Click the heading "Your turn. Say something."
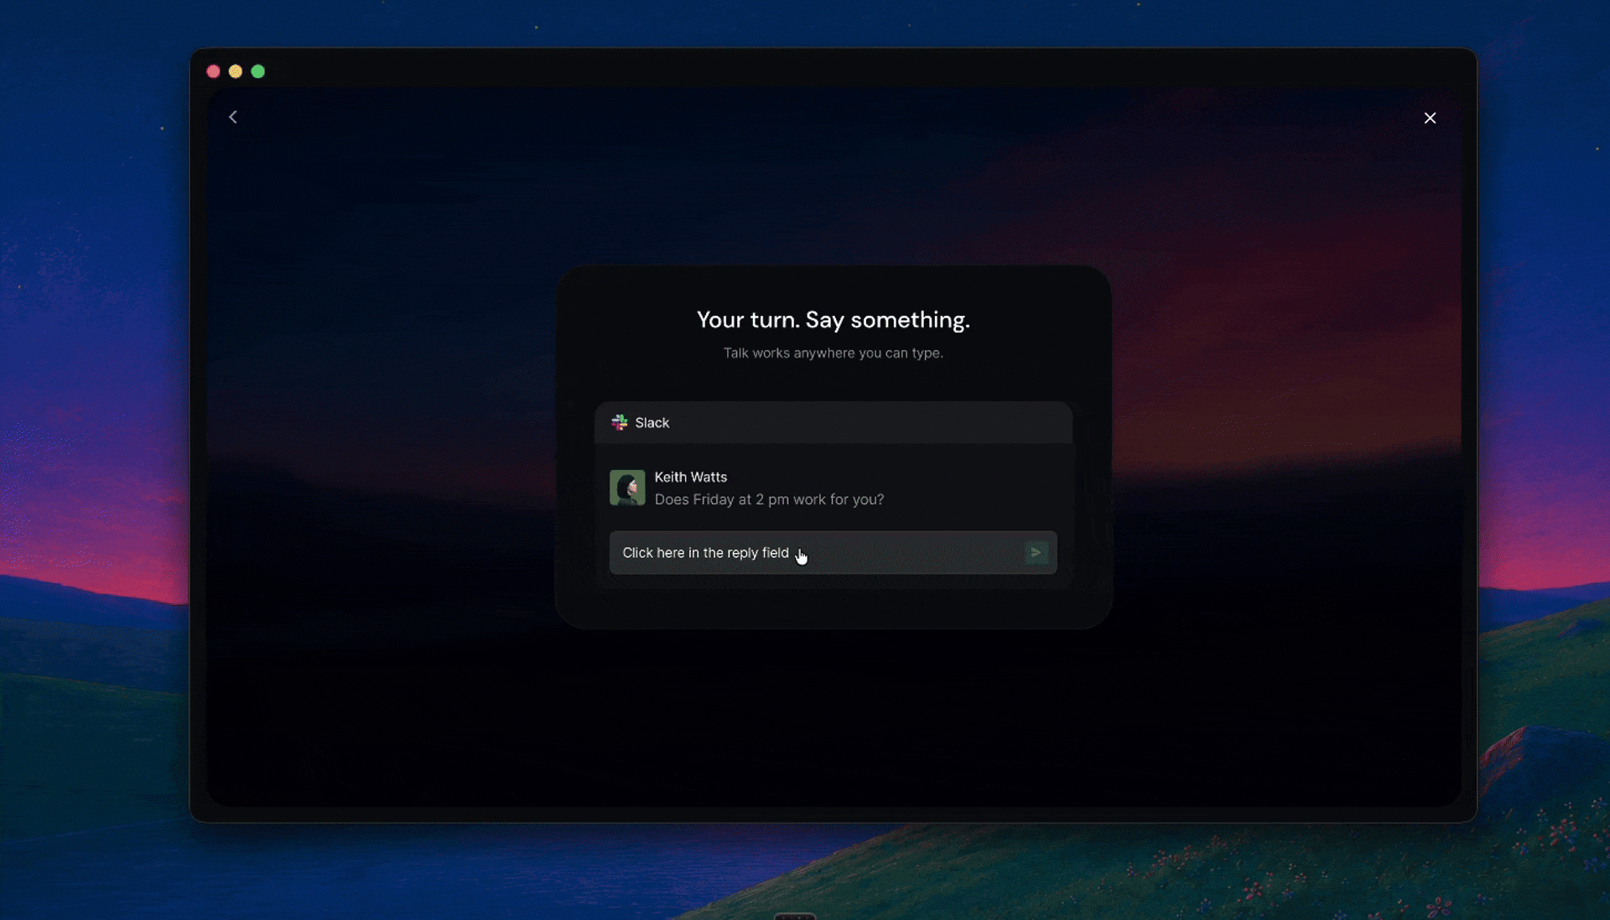Screen dimensions: 1610x920 (x=833, y=319)
